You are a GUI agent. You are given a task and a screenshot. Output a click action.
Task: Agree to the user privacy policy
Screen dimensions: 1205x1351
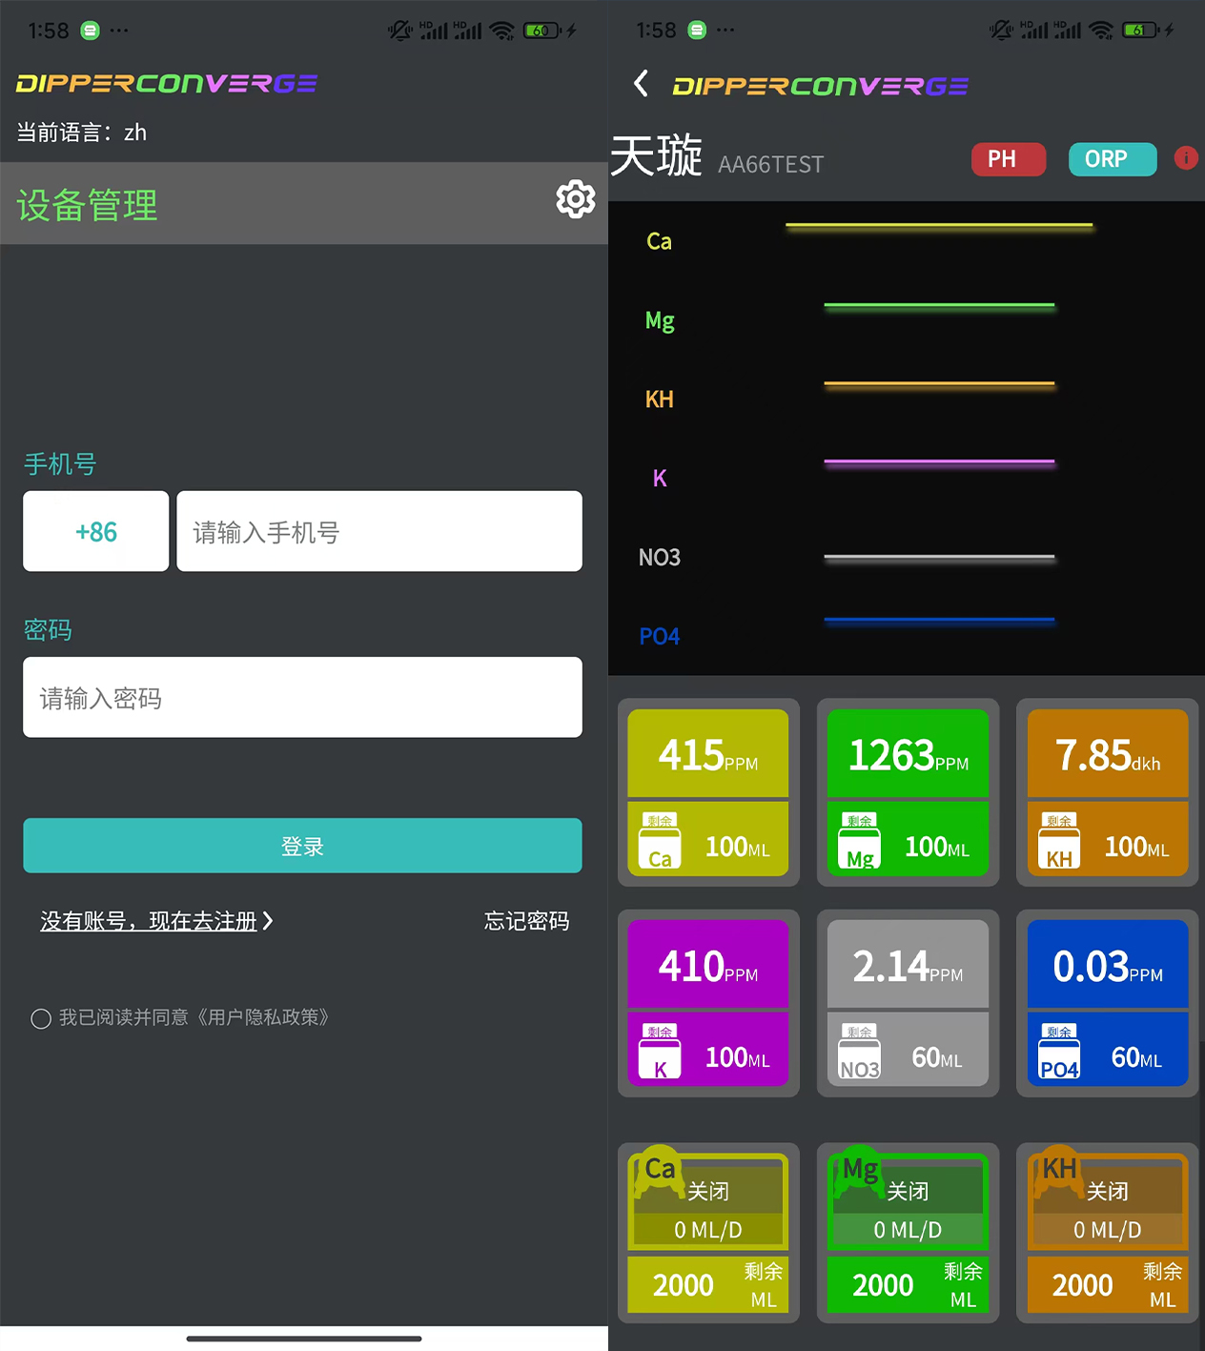[x=41, y=1018]
